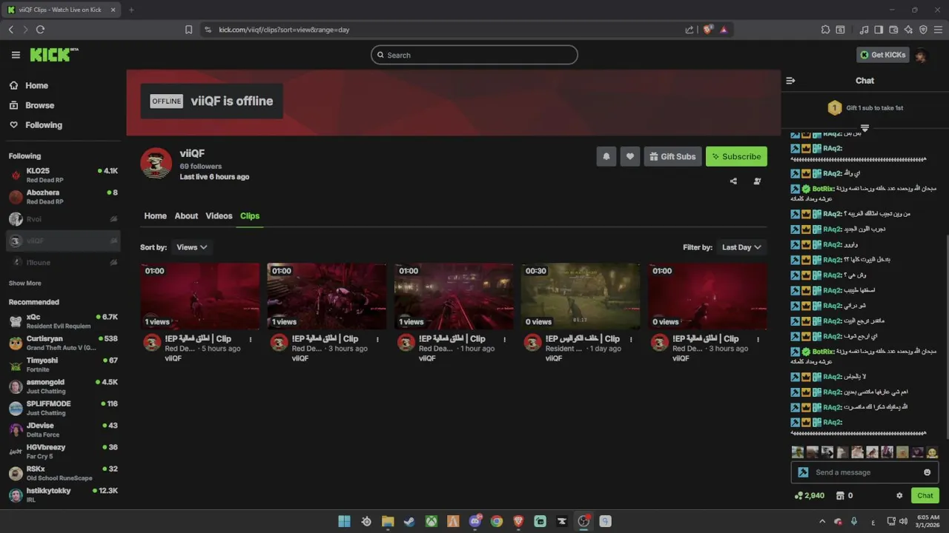The width and height of the screenshot is (949, 533).
Task: Open the clip thumbnail posted 1 hour ago
Action: (454, 296)
